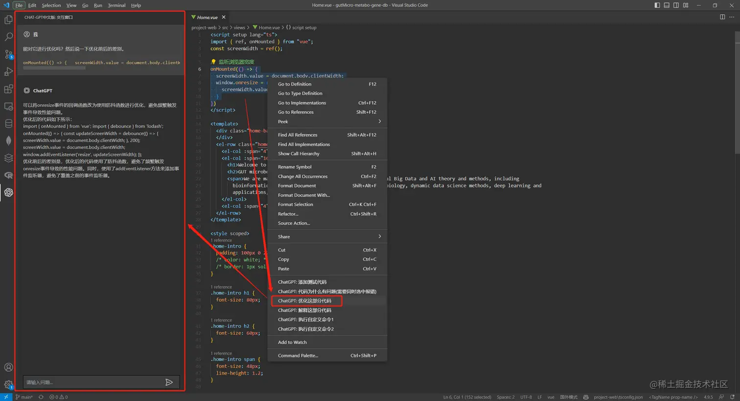Open the notifications bell in status bar
The height and width of the screenshot is (401, 740).
(732, 397)
